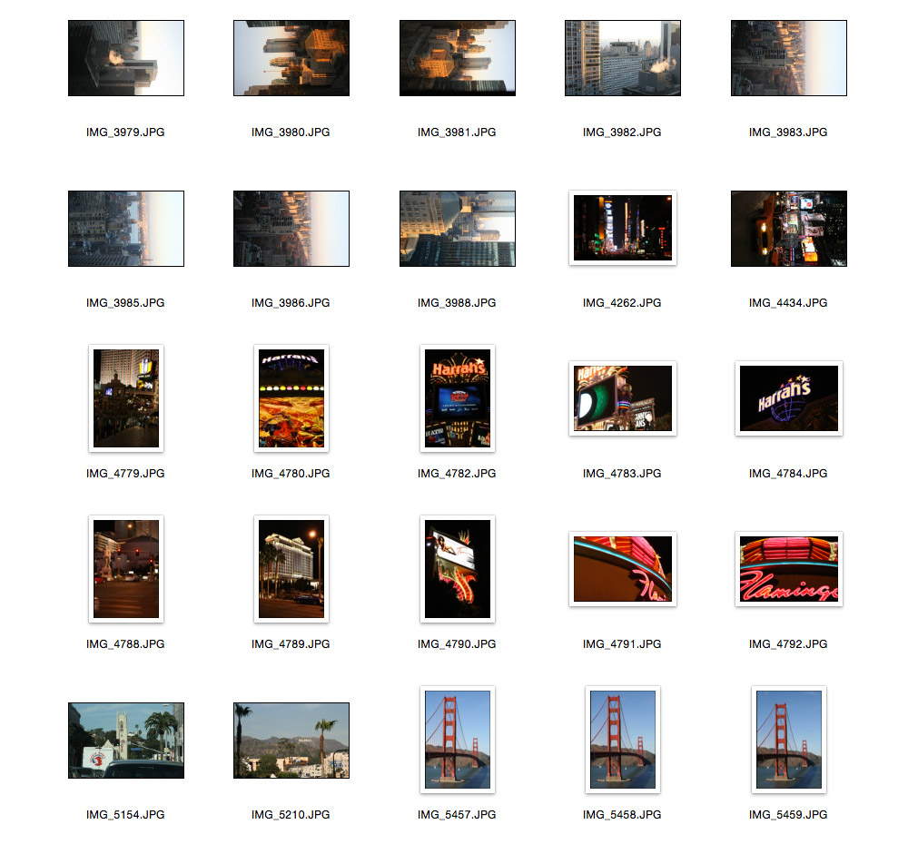Screen dimensions: 908x844
Task: Click the IMG_3988.JPG filename label
Action: click(457, 303)
